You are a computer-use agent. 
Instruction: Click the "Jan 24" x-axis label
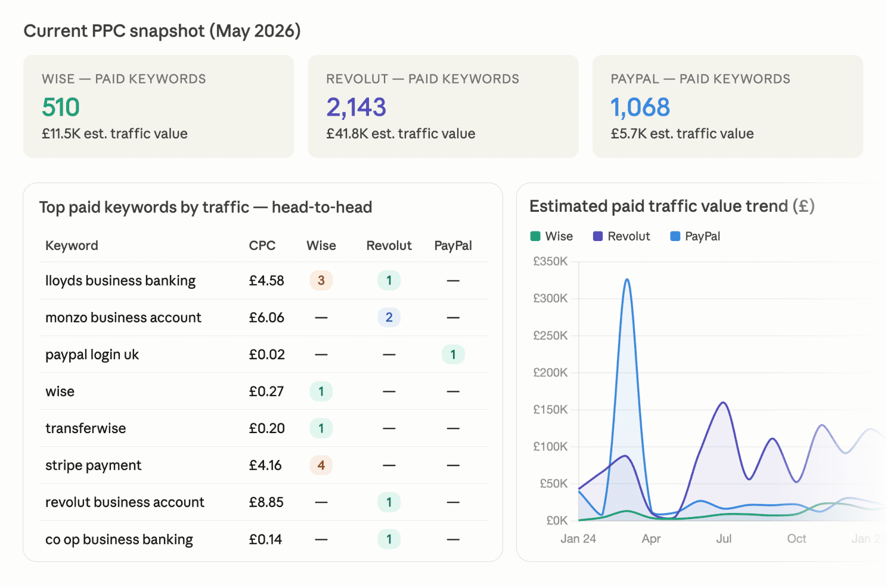coord(578,539)
